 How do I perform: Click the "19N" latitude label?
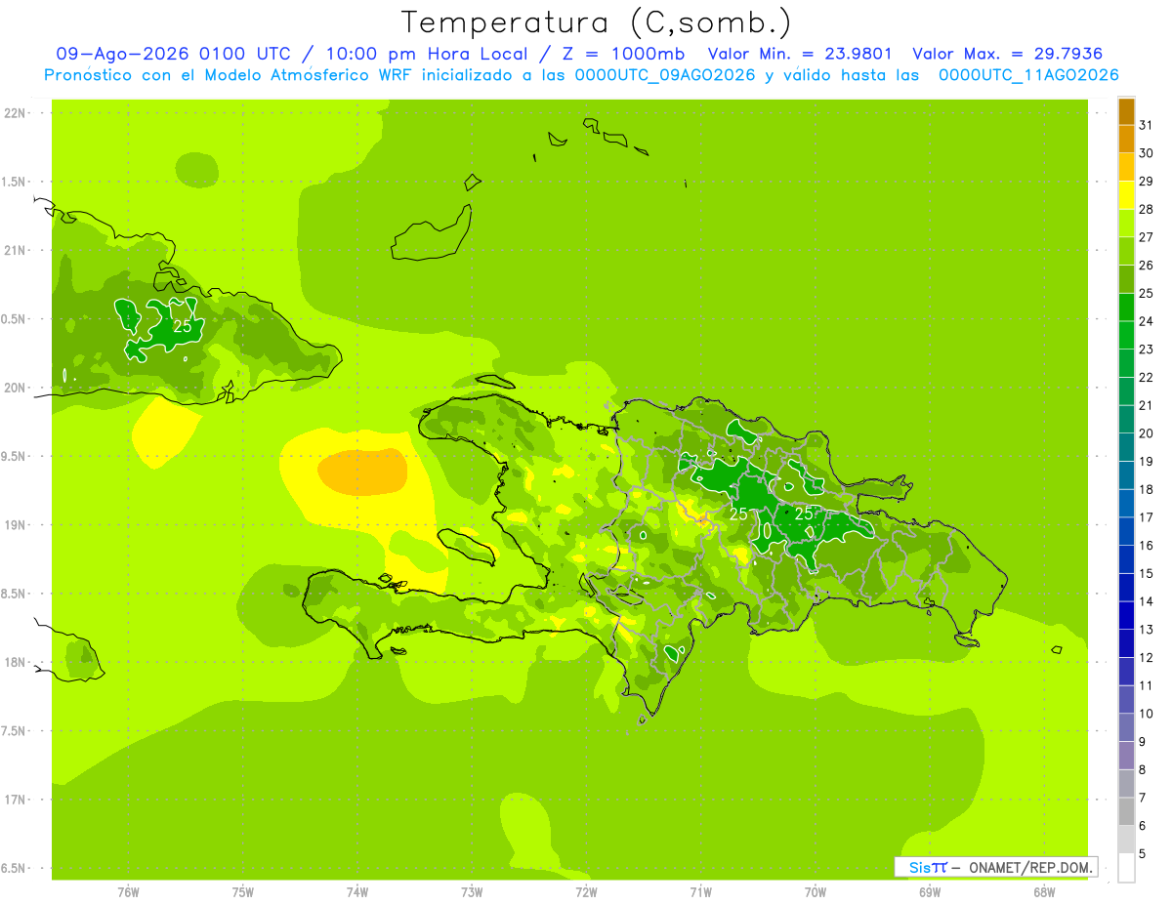(15, 525)
